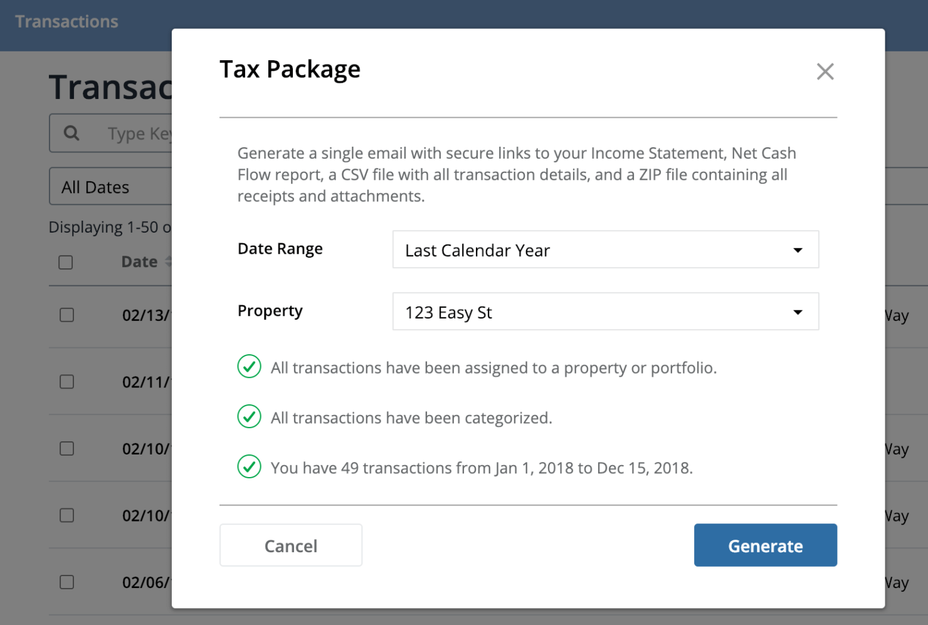Open the Date Range dropdown showing Last Calendar Year

(x=605, y=249)
